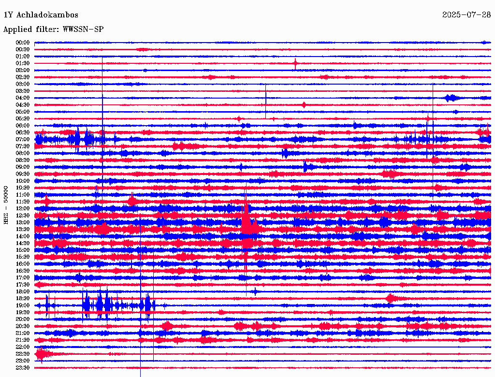The height and width of the screenshot is (377, 495).
Task: Click the blue burst at end of 04:00 trace
Action: pyautogui.click(x=451, y=98)
